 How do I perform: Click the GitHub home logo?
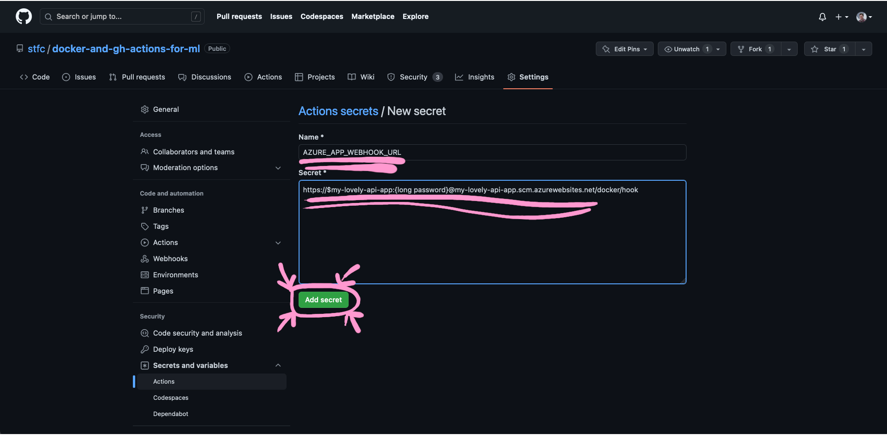tap(23, 16)
